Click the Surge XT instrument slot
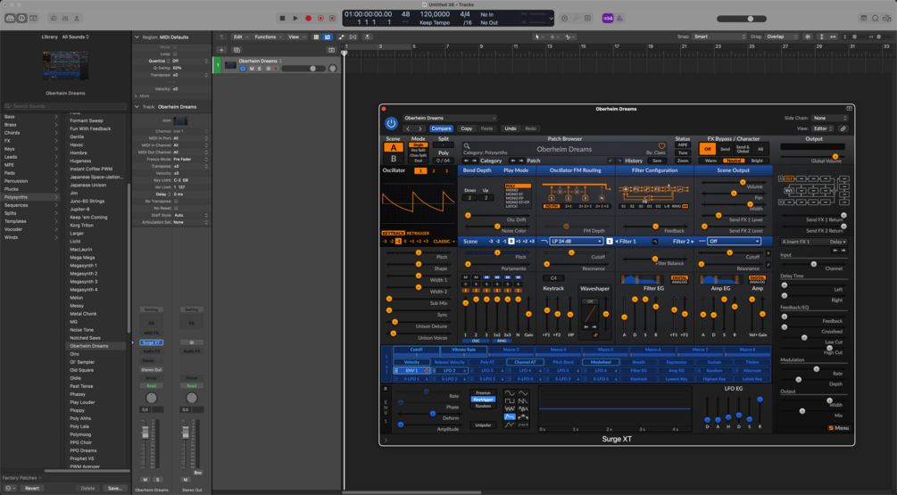 point(152,342)
